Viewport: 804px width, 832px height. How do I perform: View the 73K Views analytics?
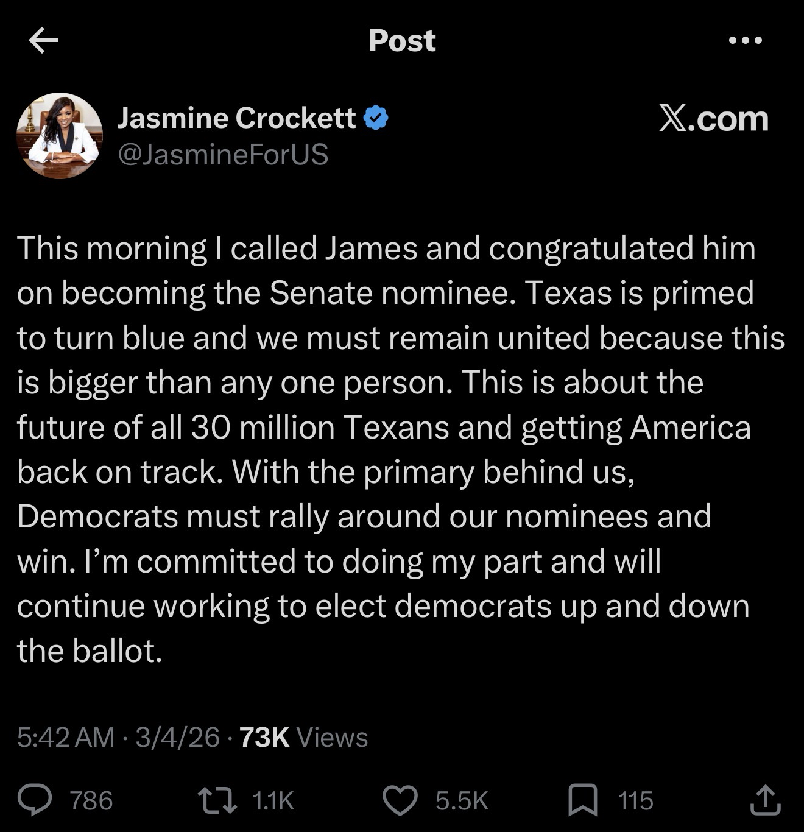coord(303,737)
